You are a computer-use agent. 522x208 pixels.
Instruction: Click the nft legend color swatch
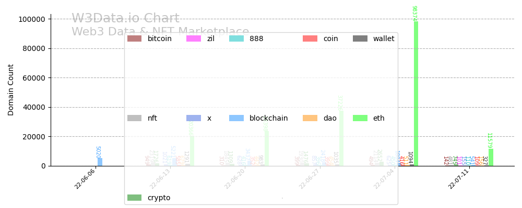(134, 118)
